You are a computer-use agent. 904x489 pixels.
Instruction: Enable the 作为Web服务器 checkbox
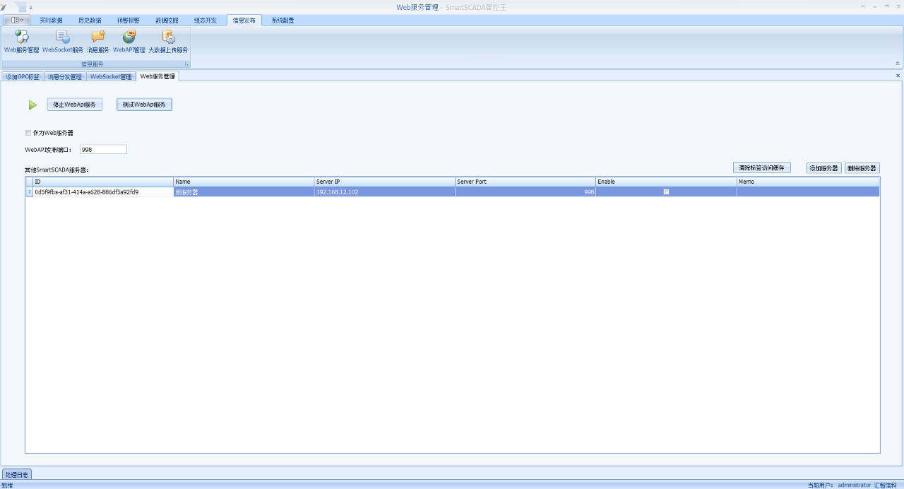[28, 133]
